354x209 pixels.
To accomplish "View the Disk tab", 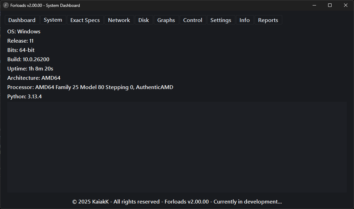I will pyautogui.click(x=144, y=20).
